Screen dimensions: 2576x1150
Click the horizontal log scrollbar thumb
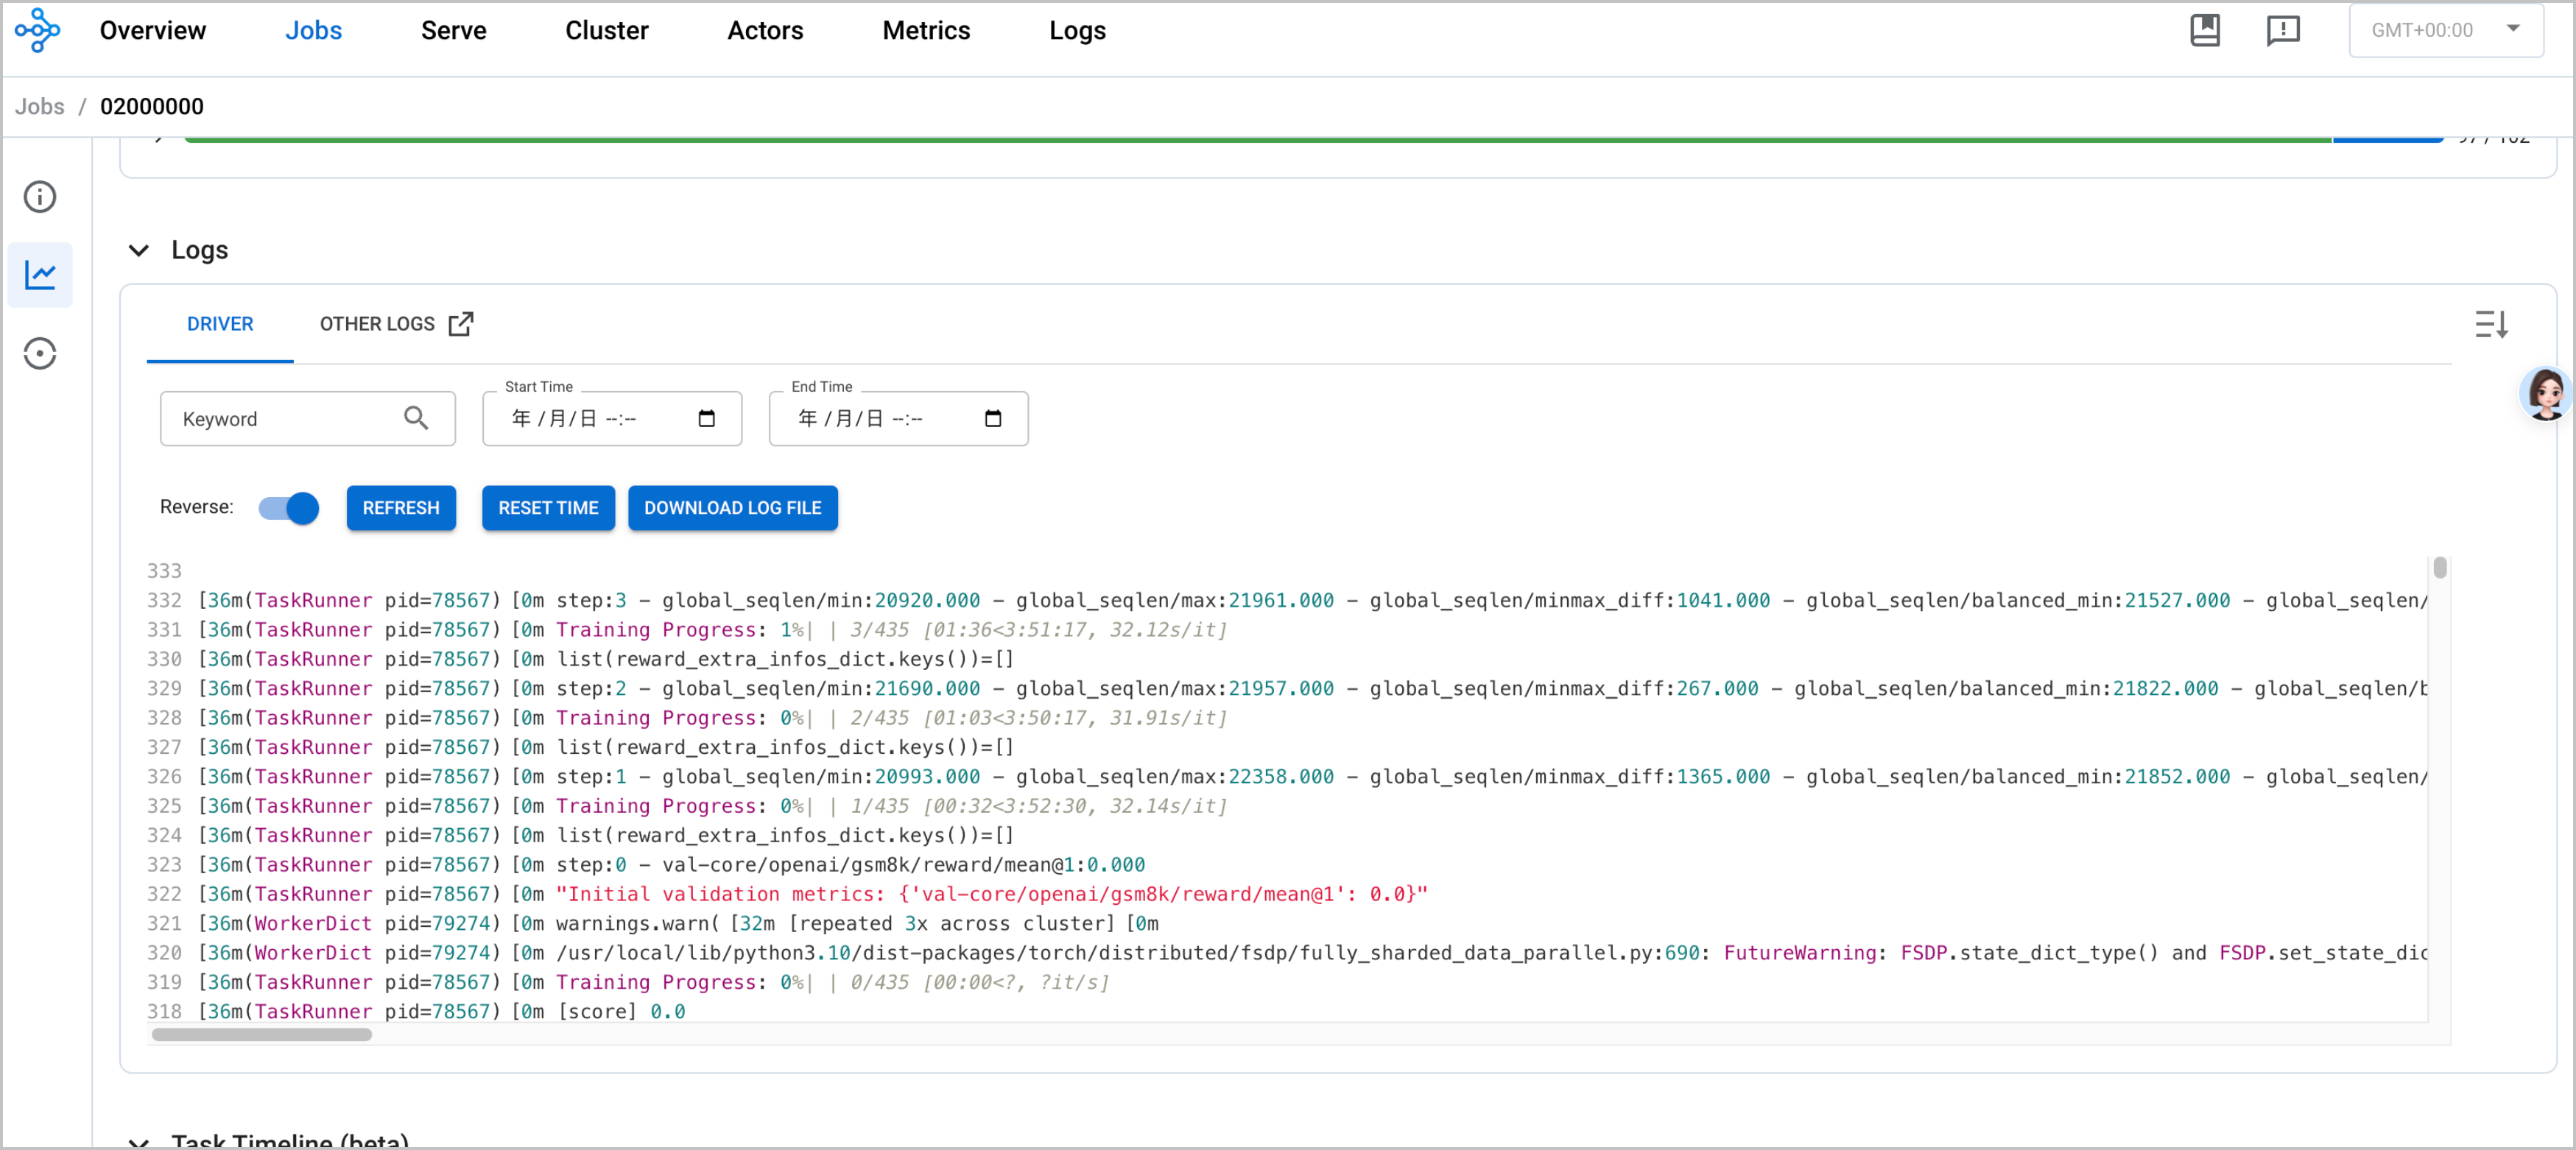click(x=262, y=1034)
